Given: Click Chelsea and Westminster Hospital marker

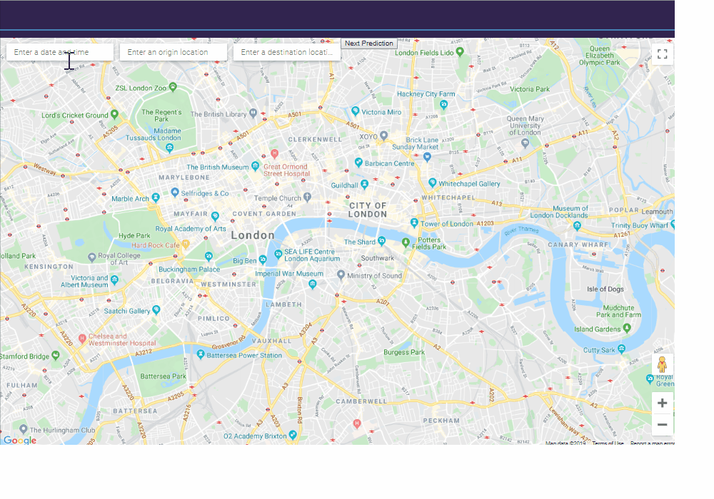Looking at the screenshot, I should tap(82, 338).
